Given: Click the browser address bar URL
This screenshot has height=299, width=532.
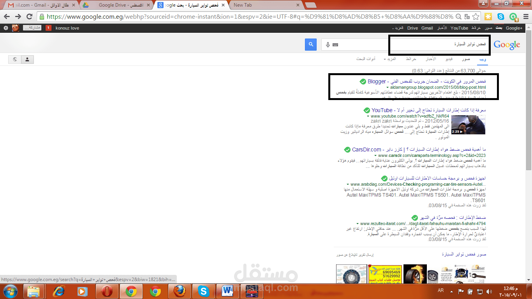Looking at the screenshot, I should pyautogui.click(x=249, y=17).
